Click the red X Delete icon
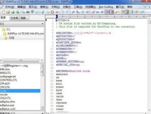151x114 pixels. click(x=57, y=12)
